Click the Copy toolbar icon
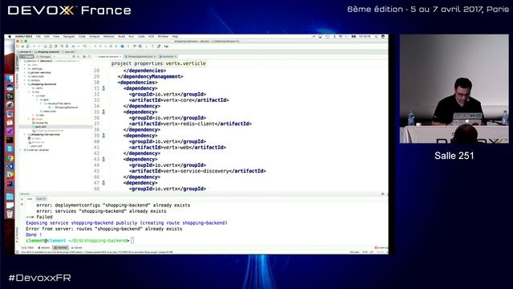The width and height of the screenshot is (513, 289). [50, 47]
